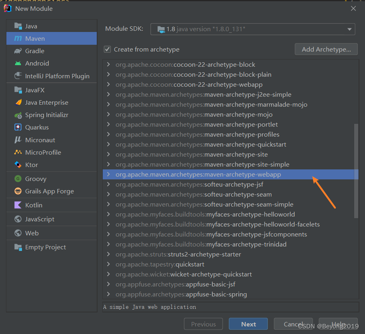Expand the selected maven-archetype-webapp node
This screenshot has height=334, width=365.
click(x=108, y=175)
